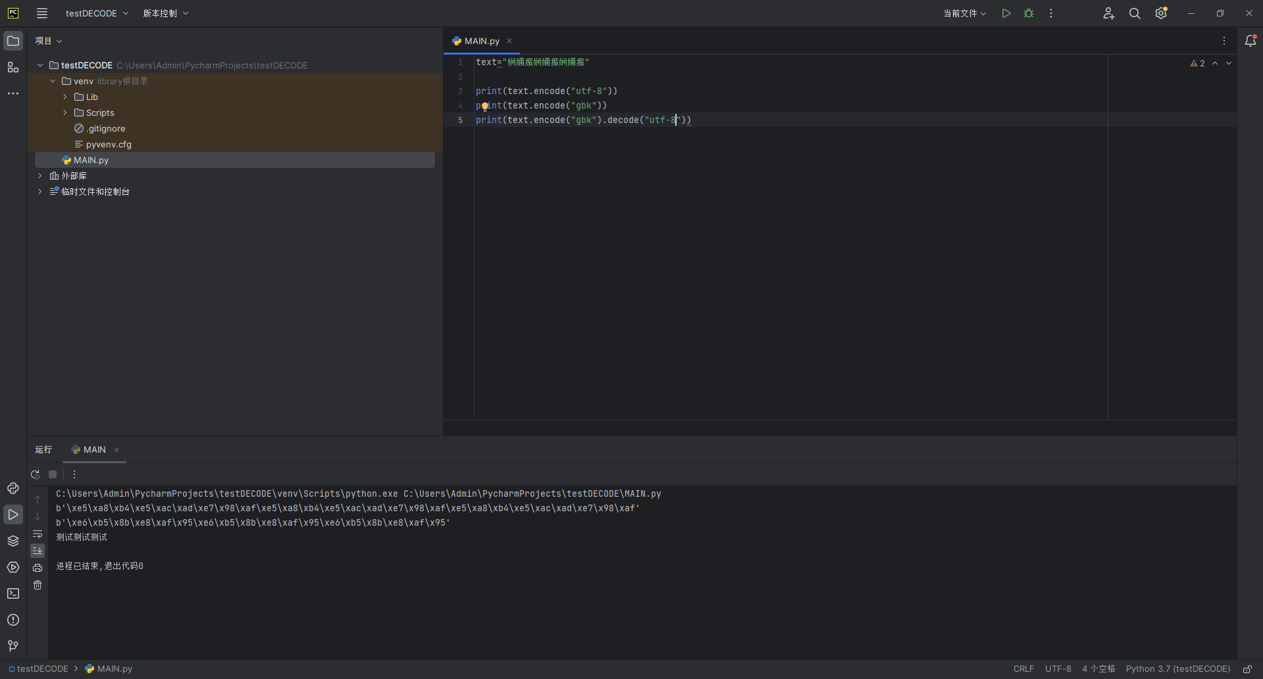Toggle scroll to end in console
The image size is (1263, 679).
click(38, 551)
